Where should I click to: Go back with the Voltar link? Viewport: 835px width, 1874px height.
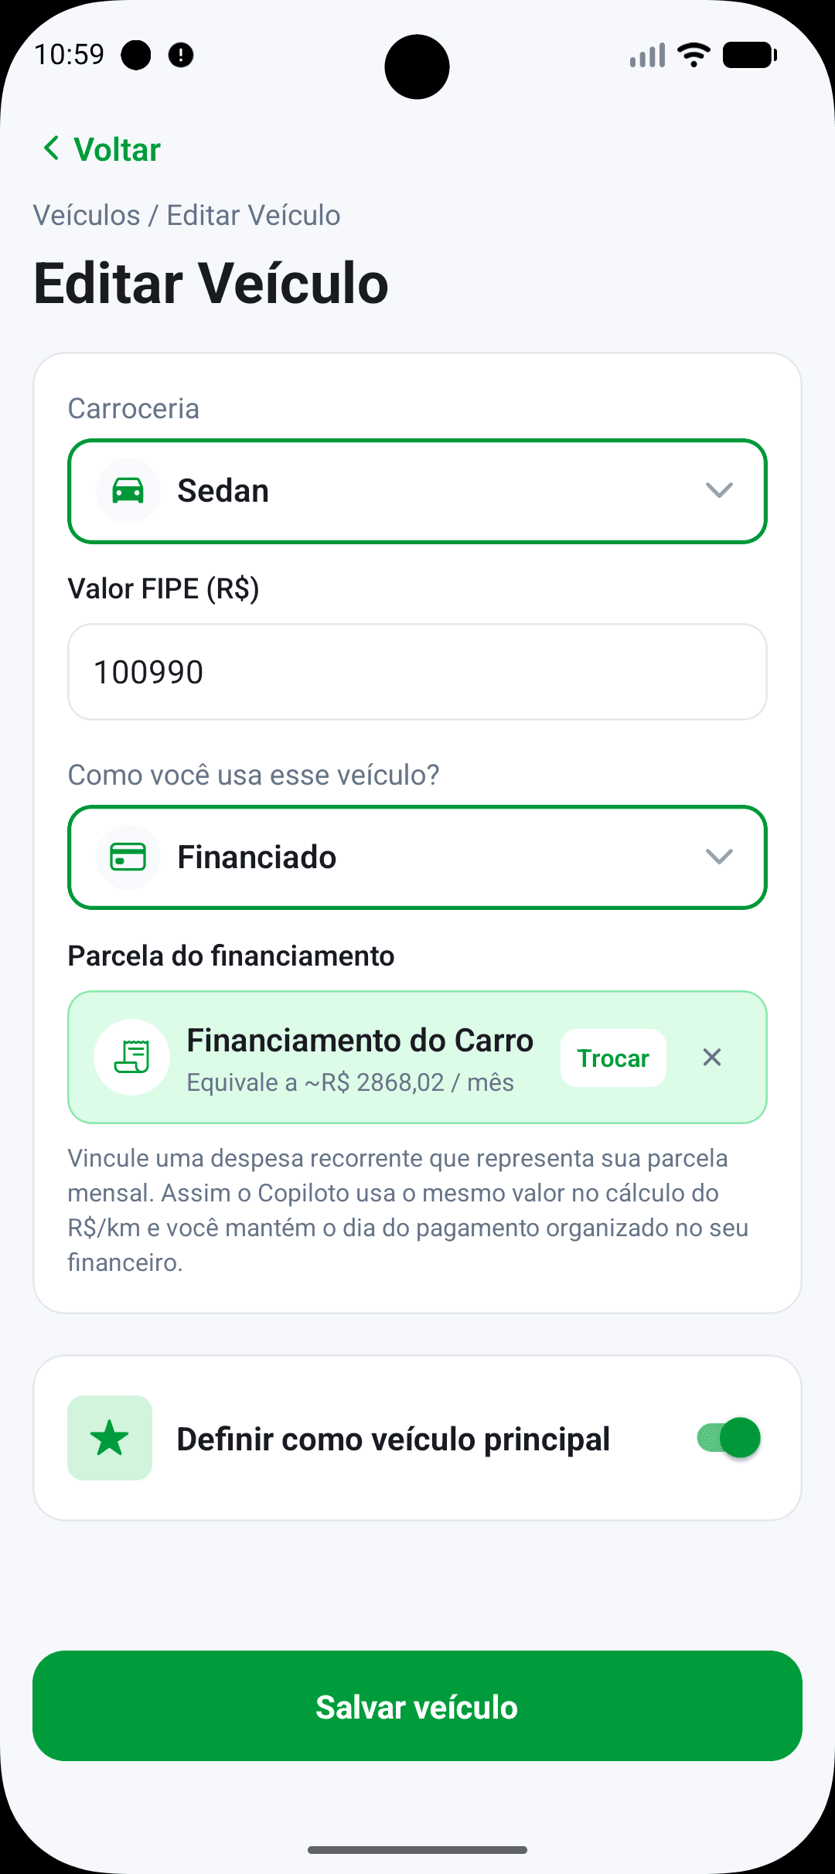tap(101, 148)
